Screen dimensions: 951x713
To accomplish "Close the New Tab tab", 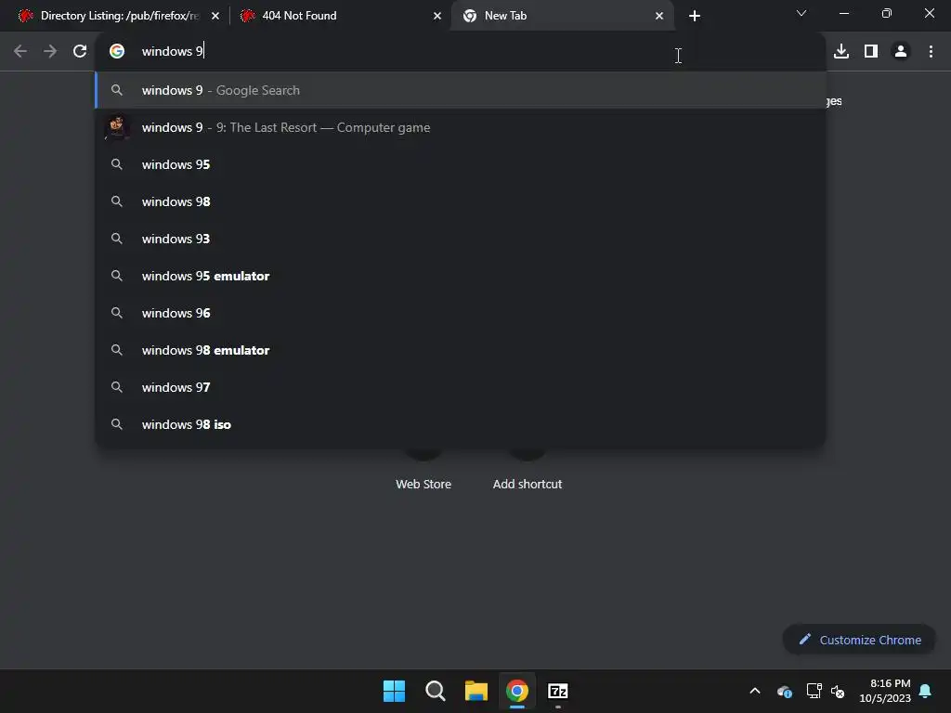I will (x=659, y=16).
